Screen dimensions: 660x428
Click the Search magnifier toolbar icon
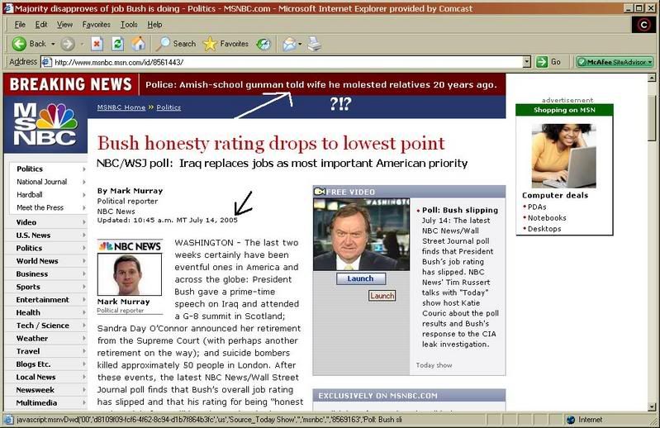[163, 44]
